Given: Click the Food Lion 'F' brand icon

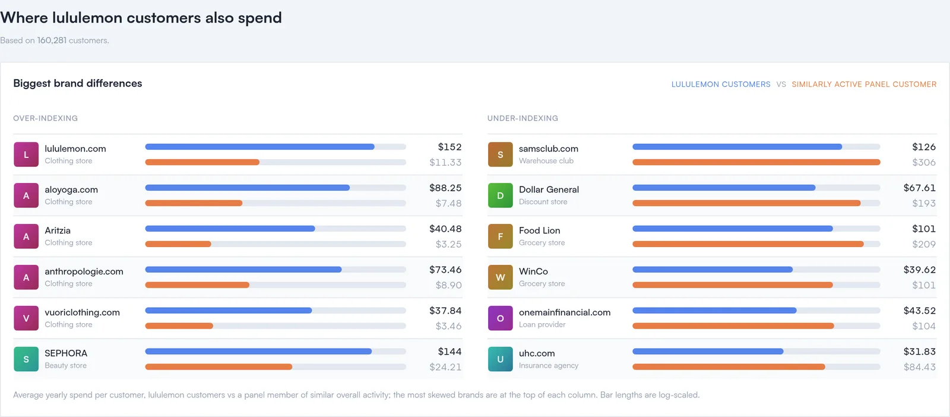Looking at the screenshot, I should 501,236.
